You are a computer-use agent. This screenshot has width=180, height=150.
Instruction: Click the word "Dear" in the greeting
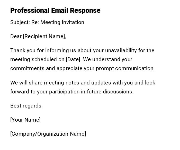pyautogui.click(x=16, y=36)
